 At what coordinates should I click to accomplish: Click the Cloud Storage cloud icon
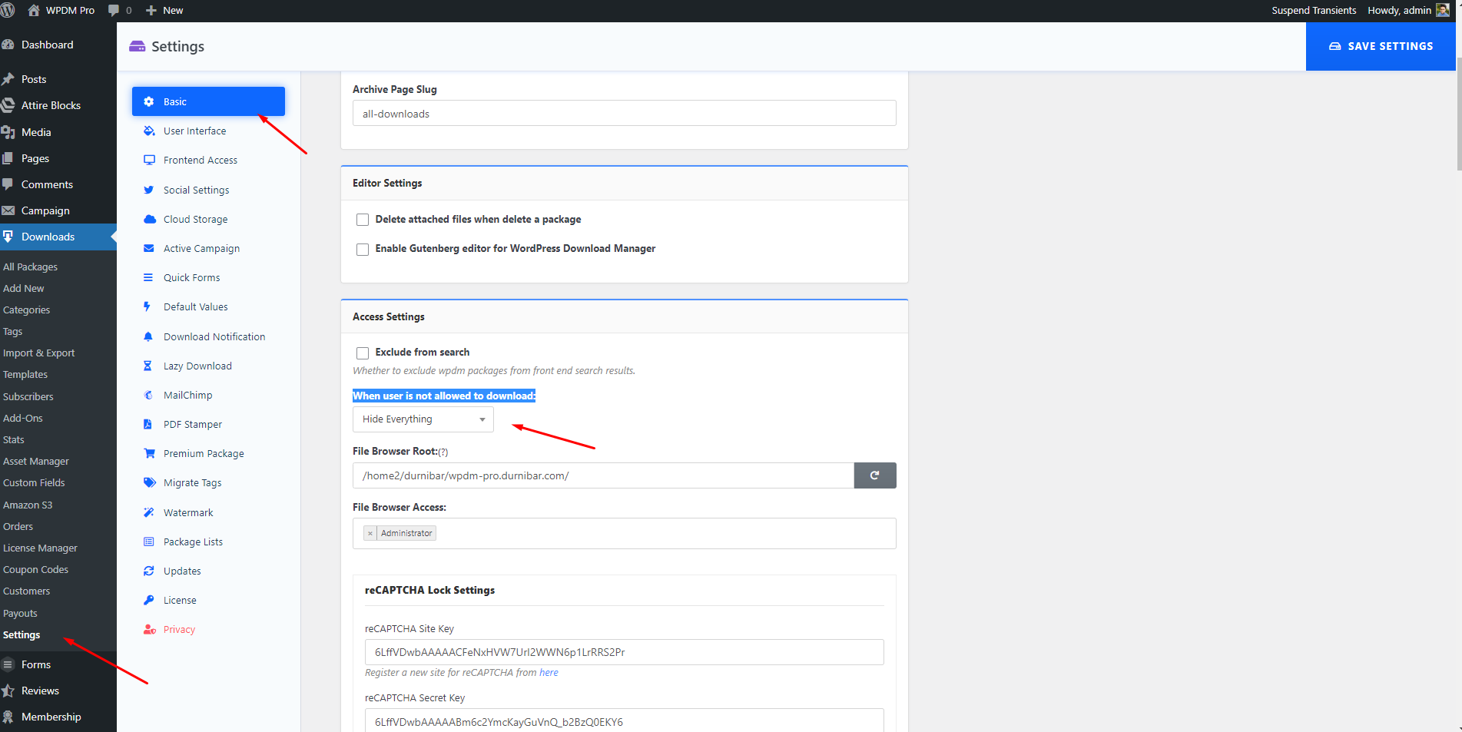(149, 219)
